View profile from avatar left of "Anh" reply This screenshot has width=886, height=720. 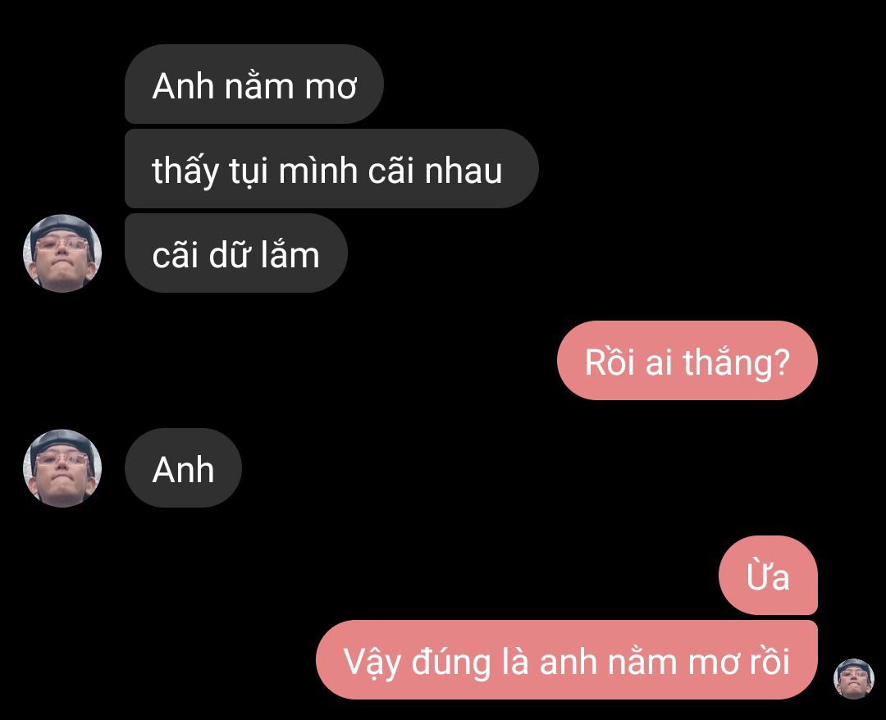62,468
